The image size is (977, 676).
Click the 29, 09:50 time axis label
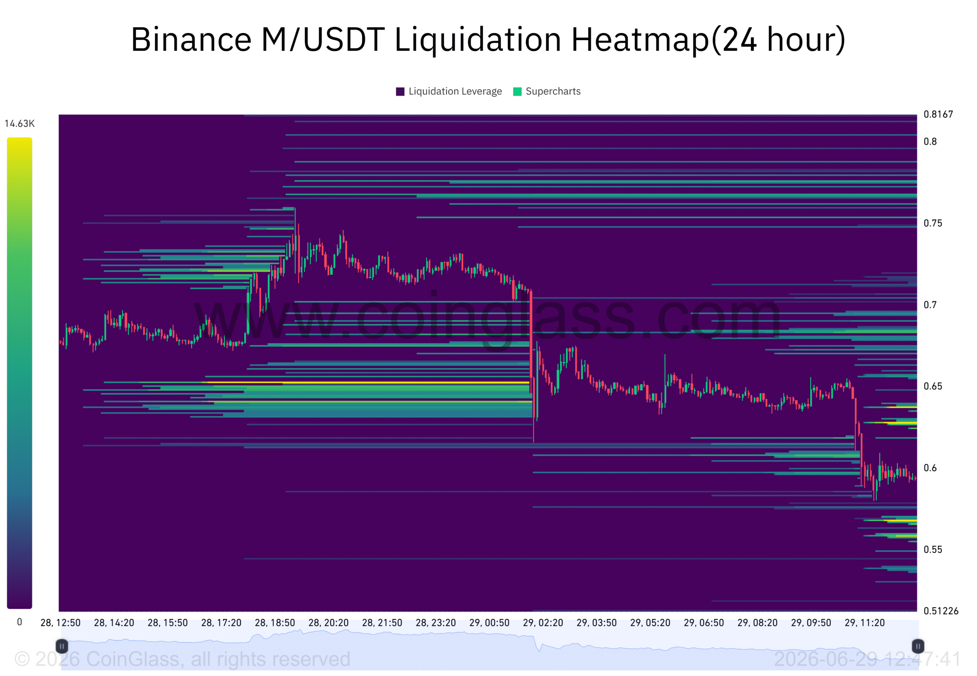[811, 623]
